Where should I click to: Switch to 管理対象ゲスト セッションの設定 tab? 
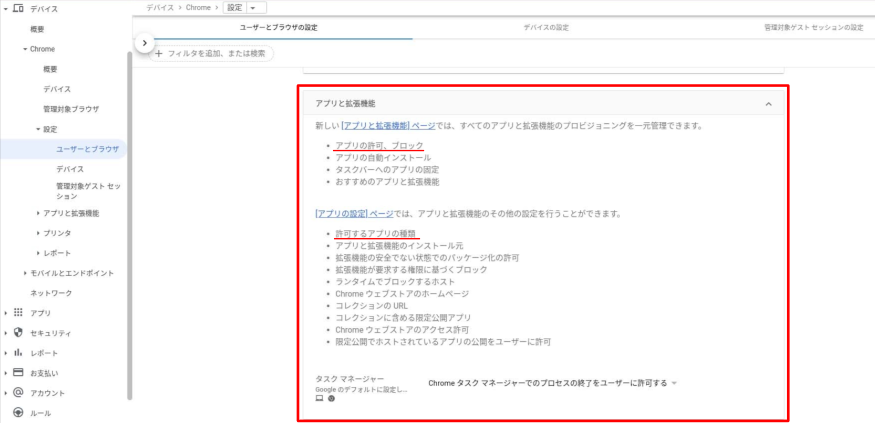click(814, 27)
